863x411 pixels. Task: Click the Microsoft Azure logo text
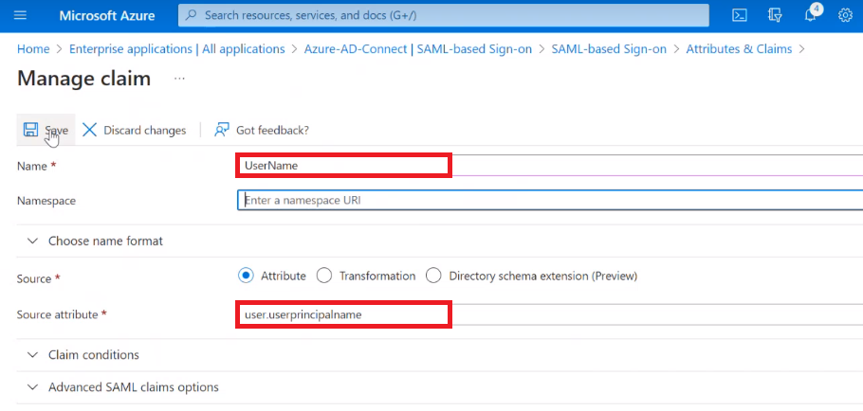pos(107,15)
